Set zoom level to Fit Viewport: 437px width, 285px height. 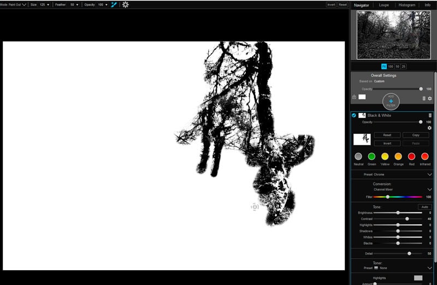coord(384,66)
